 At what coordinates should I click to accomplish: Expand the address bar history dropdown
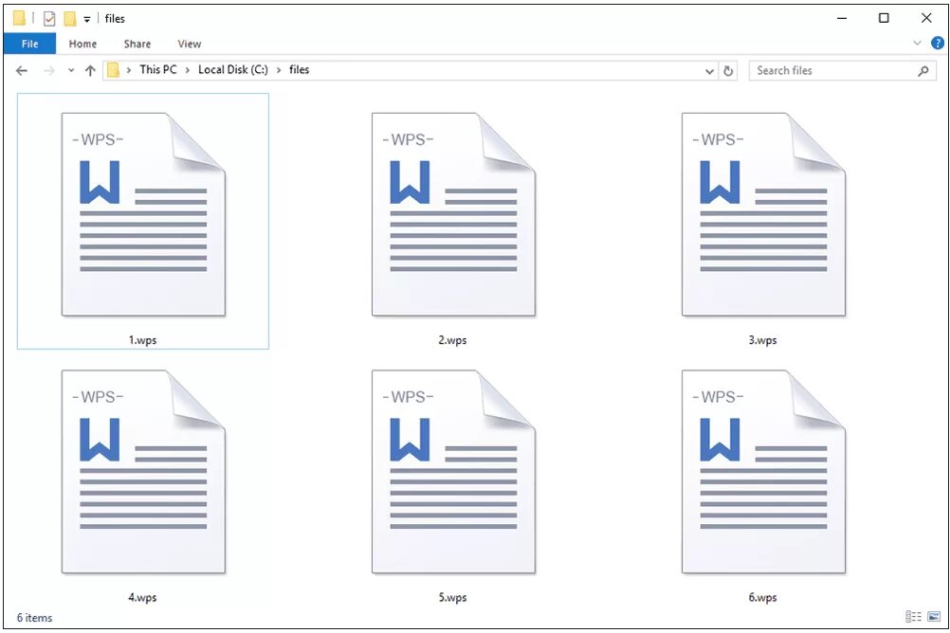pos(709,71)
